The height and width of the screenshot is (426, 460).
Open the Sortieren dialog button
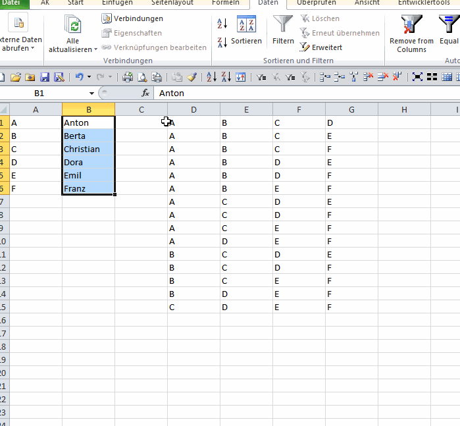tap(246, 30)
